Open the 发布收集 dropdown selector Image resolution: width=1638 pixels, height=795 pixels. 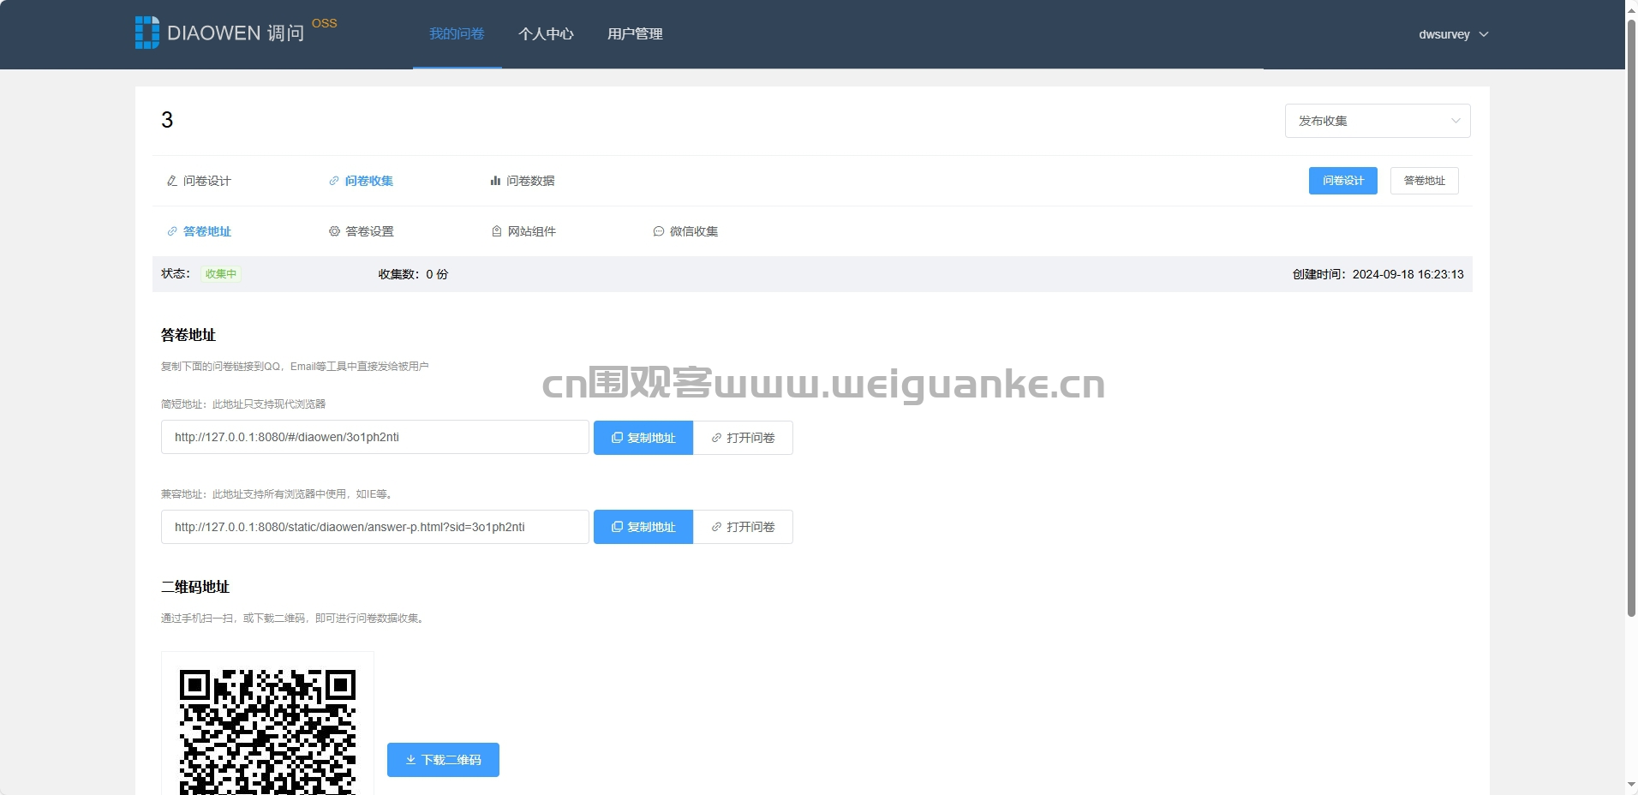[x=1378, y=121]
